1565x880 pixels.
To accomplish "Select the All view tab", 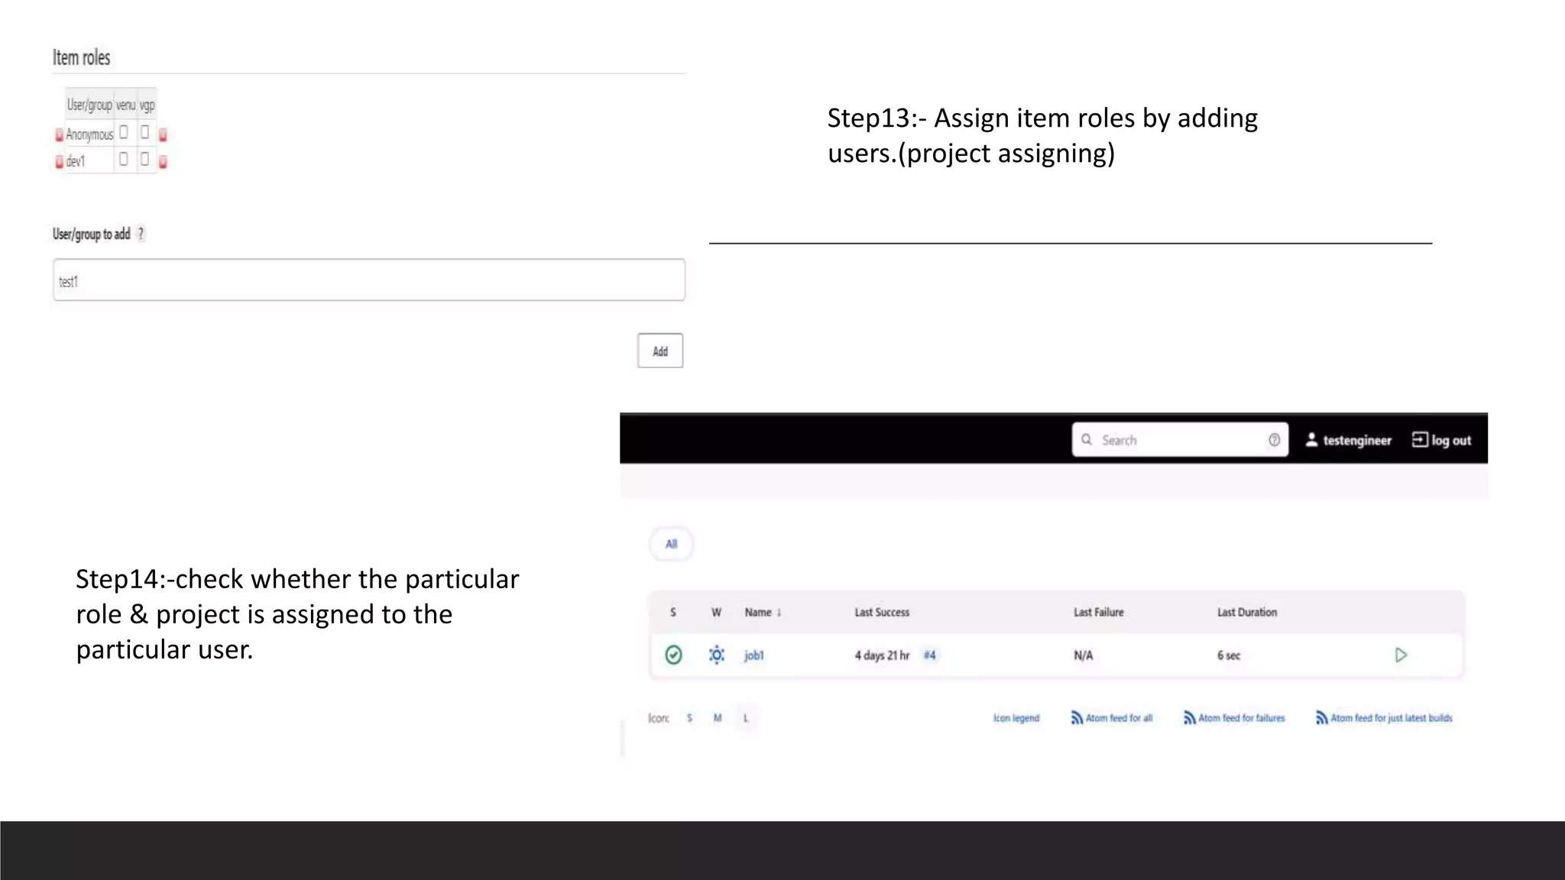I will (671, 544).
